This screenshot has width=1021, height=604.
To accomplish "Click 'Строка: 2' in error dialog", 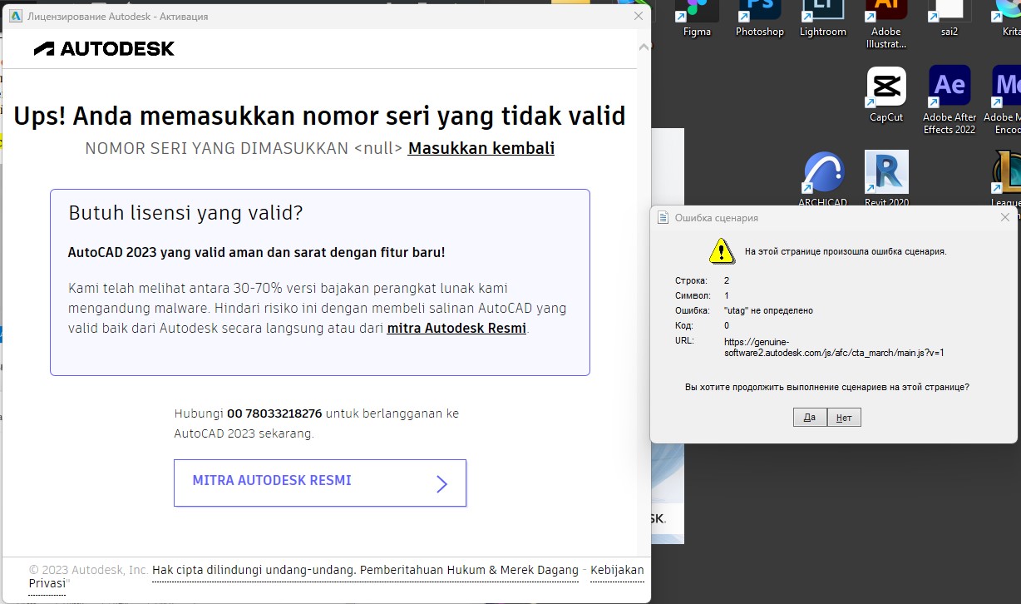I will (x=702, y=280).
